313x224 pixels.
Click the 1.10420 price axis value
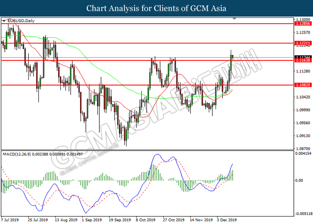tap(303, 97)
